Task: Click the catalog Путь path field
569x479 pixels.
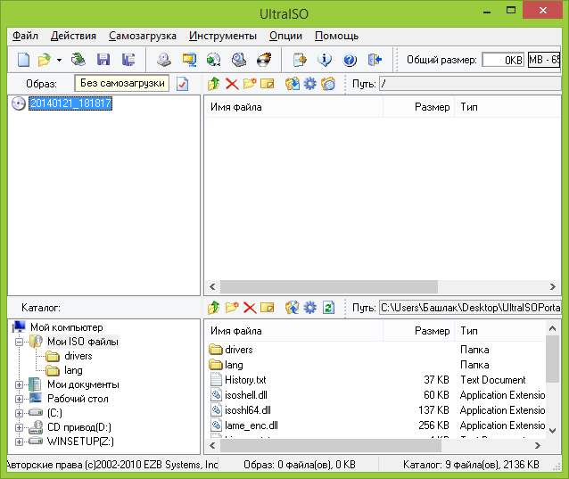Action: (468, 308)
